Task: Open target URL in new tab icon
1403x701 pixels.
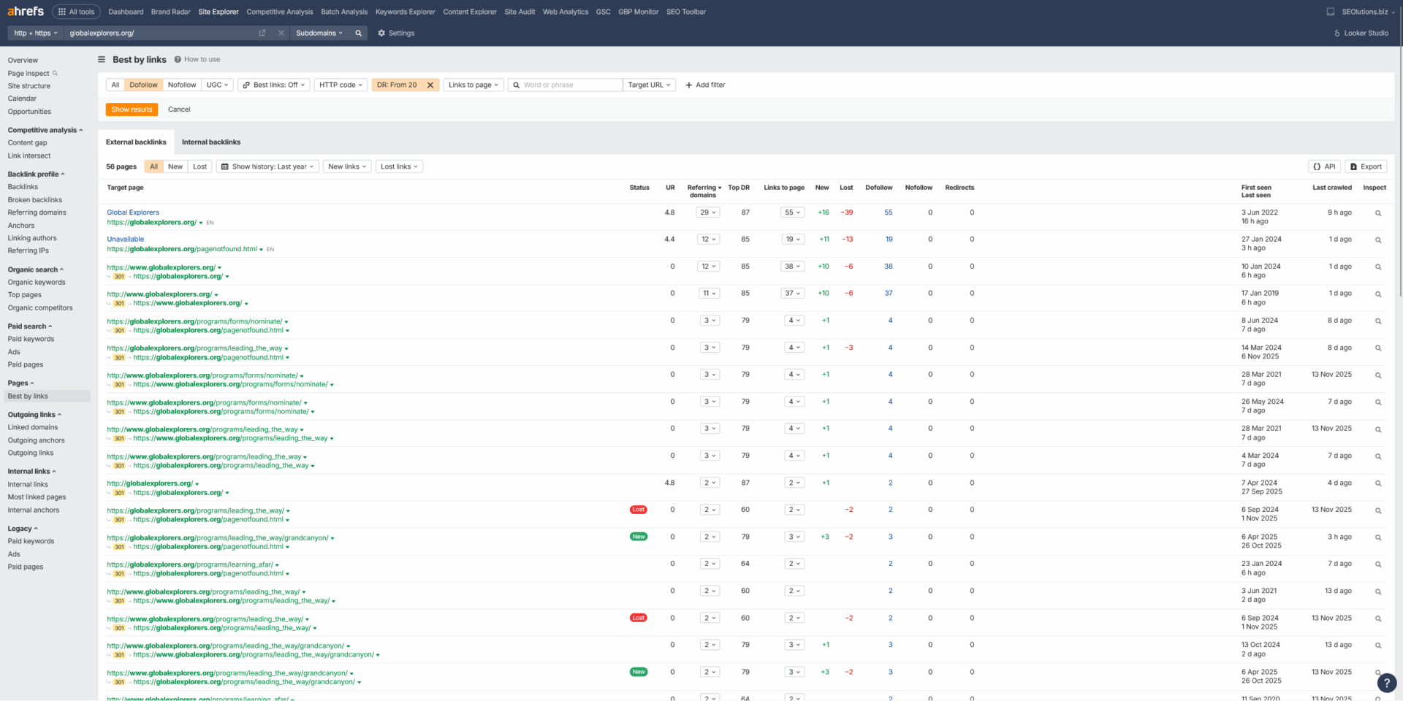Action: (x=262, y=33)
